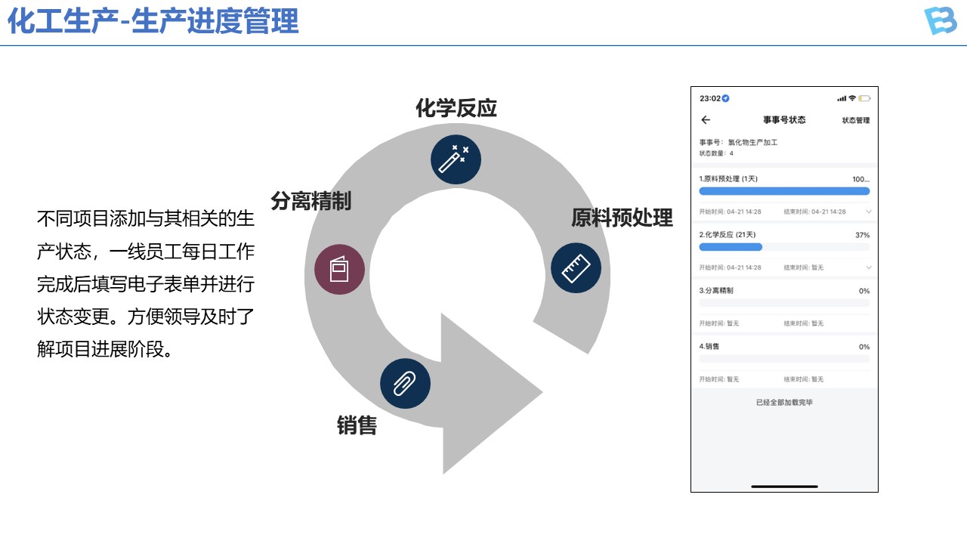
Task: Click the book icon for 分离精制
Action: pos(340,270)
